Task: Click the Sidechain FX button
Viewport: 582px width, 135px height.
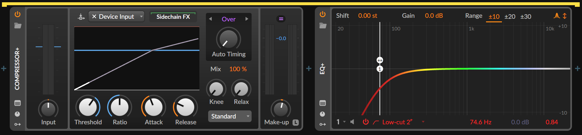Action: point(173,17)
